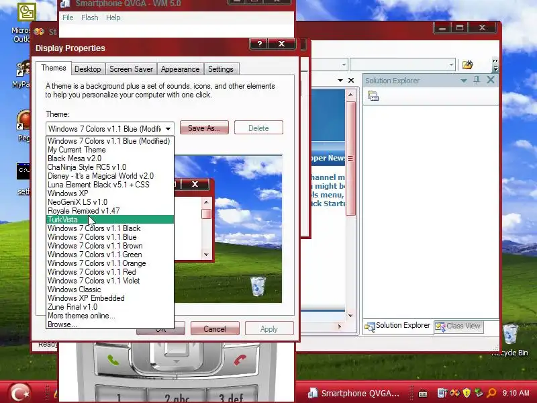This screenshot has height=403, width=537.
Task: Click the Start Page scroll up arrow
Action: [350, 95]
